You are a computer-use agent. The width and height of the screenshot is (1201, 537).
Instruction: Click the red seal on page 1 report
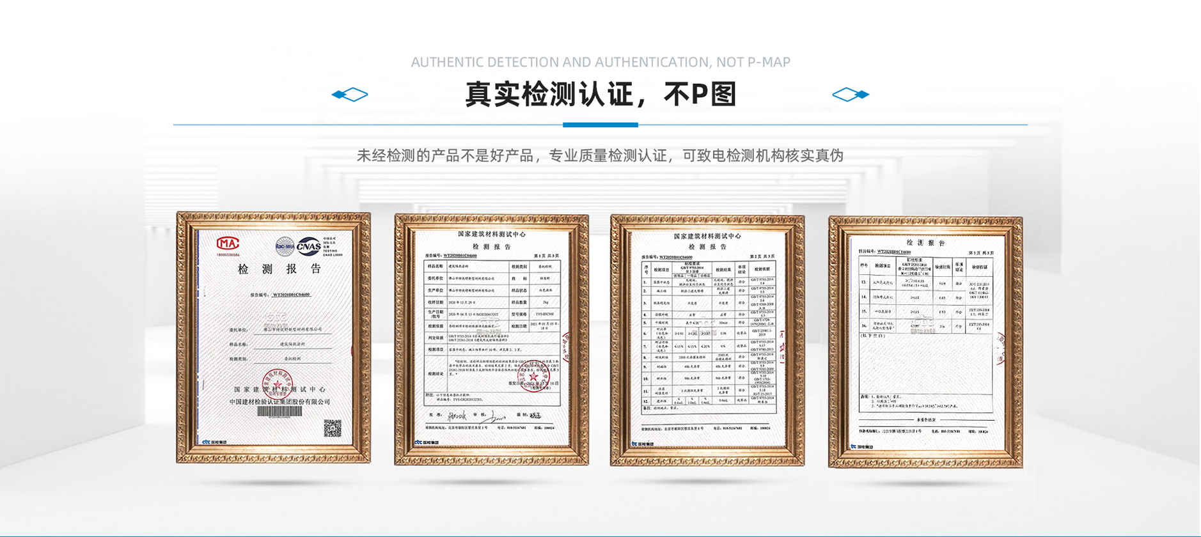click(x=533, y=377)
